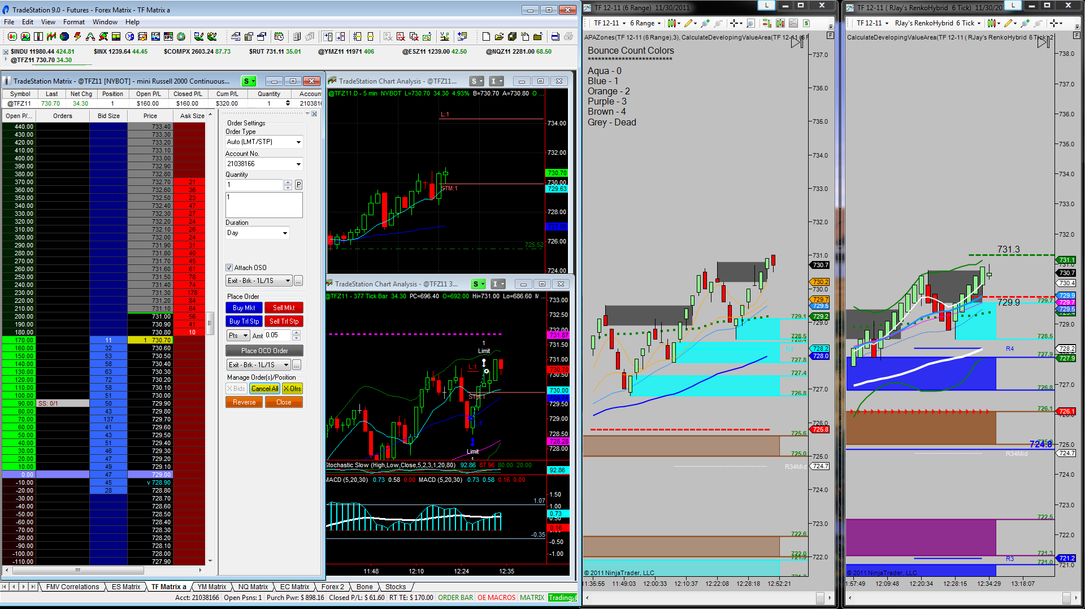Switch to the YM Matrix tab
The height and width of the screenshot is (609, 1085).
(x=211, y=587)
